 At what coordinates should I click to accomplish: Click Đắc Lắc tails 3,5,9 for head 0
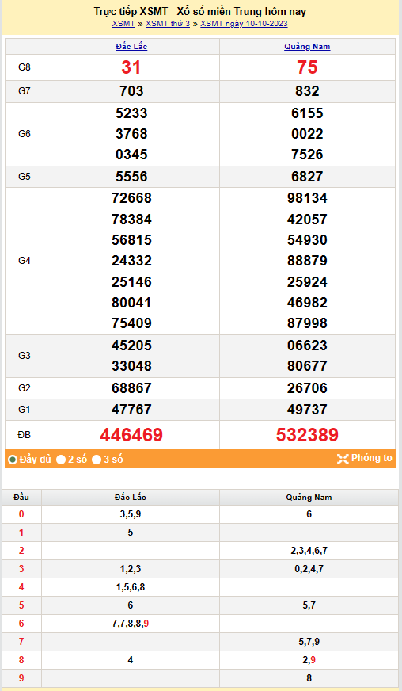coord(131,514)
